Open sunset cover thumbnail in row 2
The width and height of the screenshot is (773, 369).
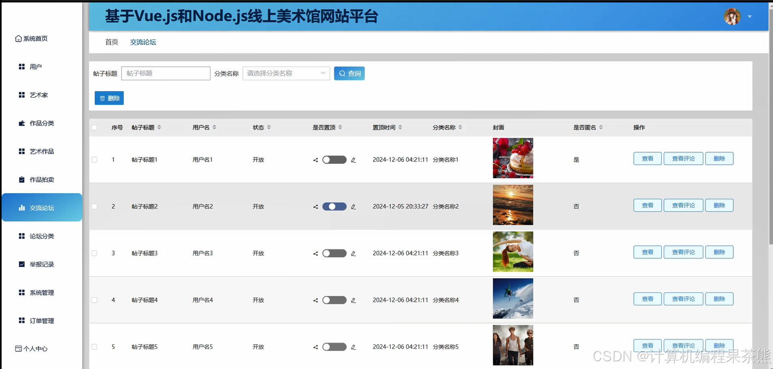coord(513,205)
